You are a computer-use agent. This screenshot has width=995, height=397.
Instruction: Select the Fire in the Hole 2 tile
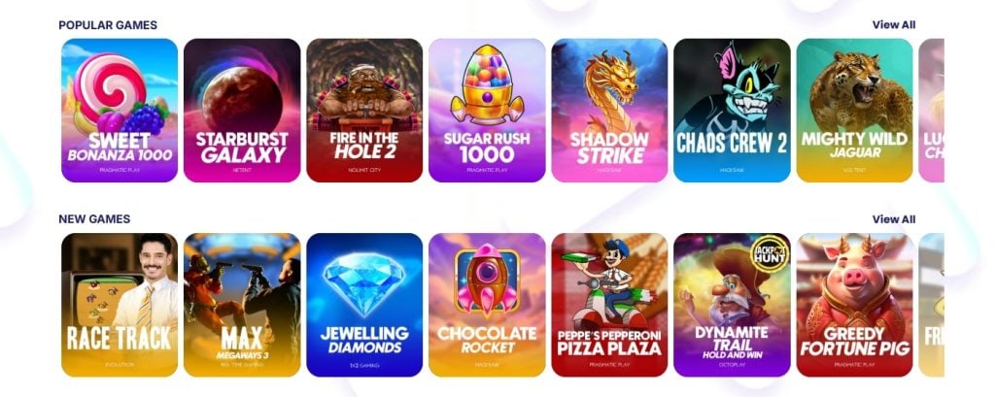(x=364, y=111)
